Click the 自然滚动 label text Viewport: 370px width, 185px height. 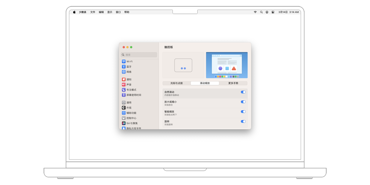coord(169,92)
